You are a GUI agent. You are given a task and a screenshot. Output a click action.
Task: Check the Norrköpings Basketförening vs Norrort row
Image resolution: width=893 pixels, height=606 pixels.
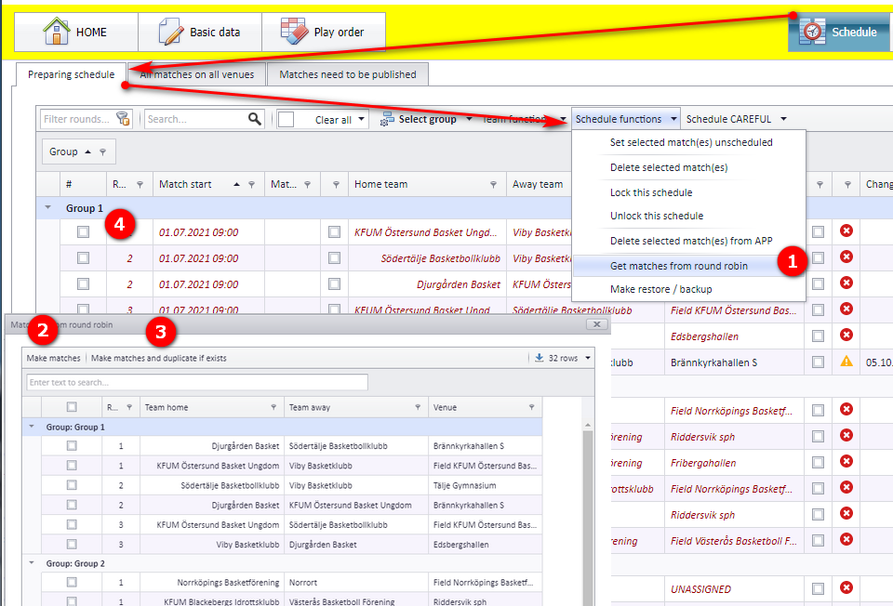click(x=72, y=582)
